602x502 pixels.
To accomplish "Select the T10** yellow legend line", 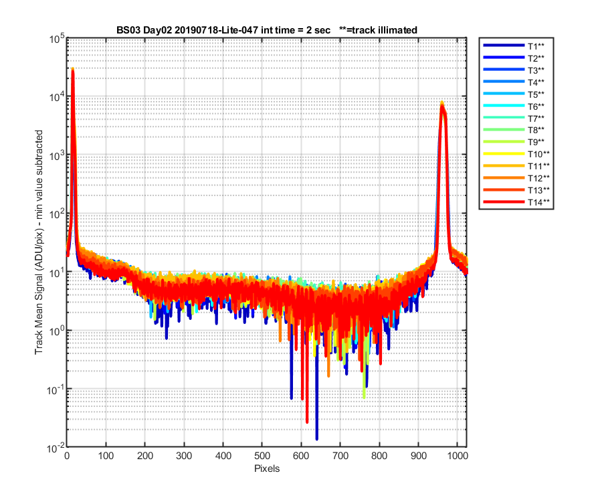I will pos(504,154).
